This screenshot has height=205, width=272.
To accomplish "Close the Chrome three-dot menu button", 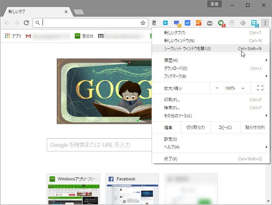I will pyautogui.click(x=265, y=23).
